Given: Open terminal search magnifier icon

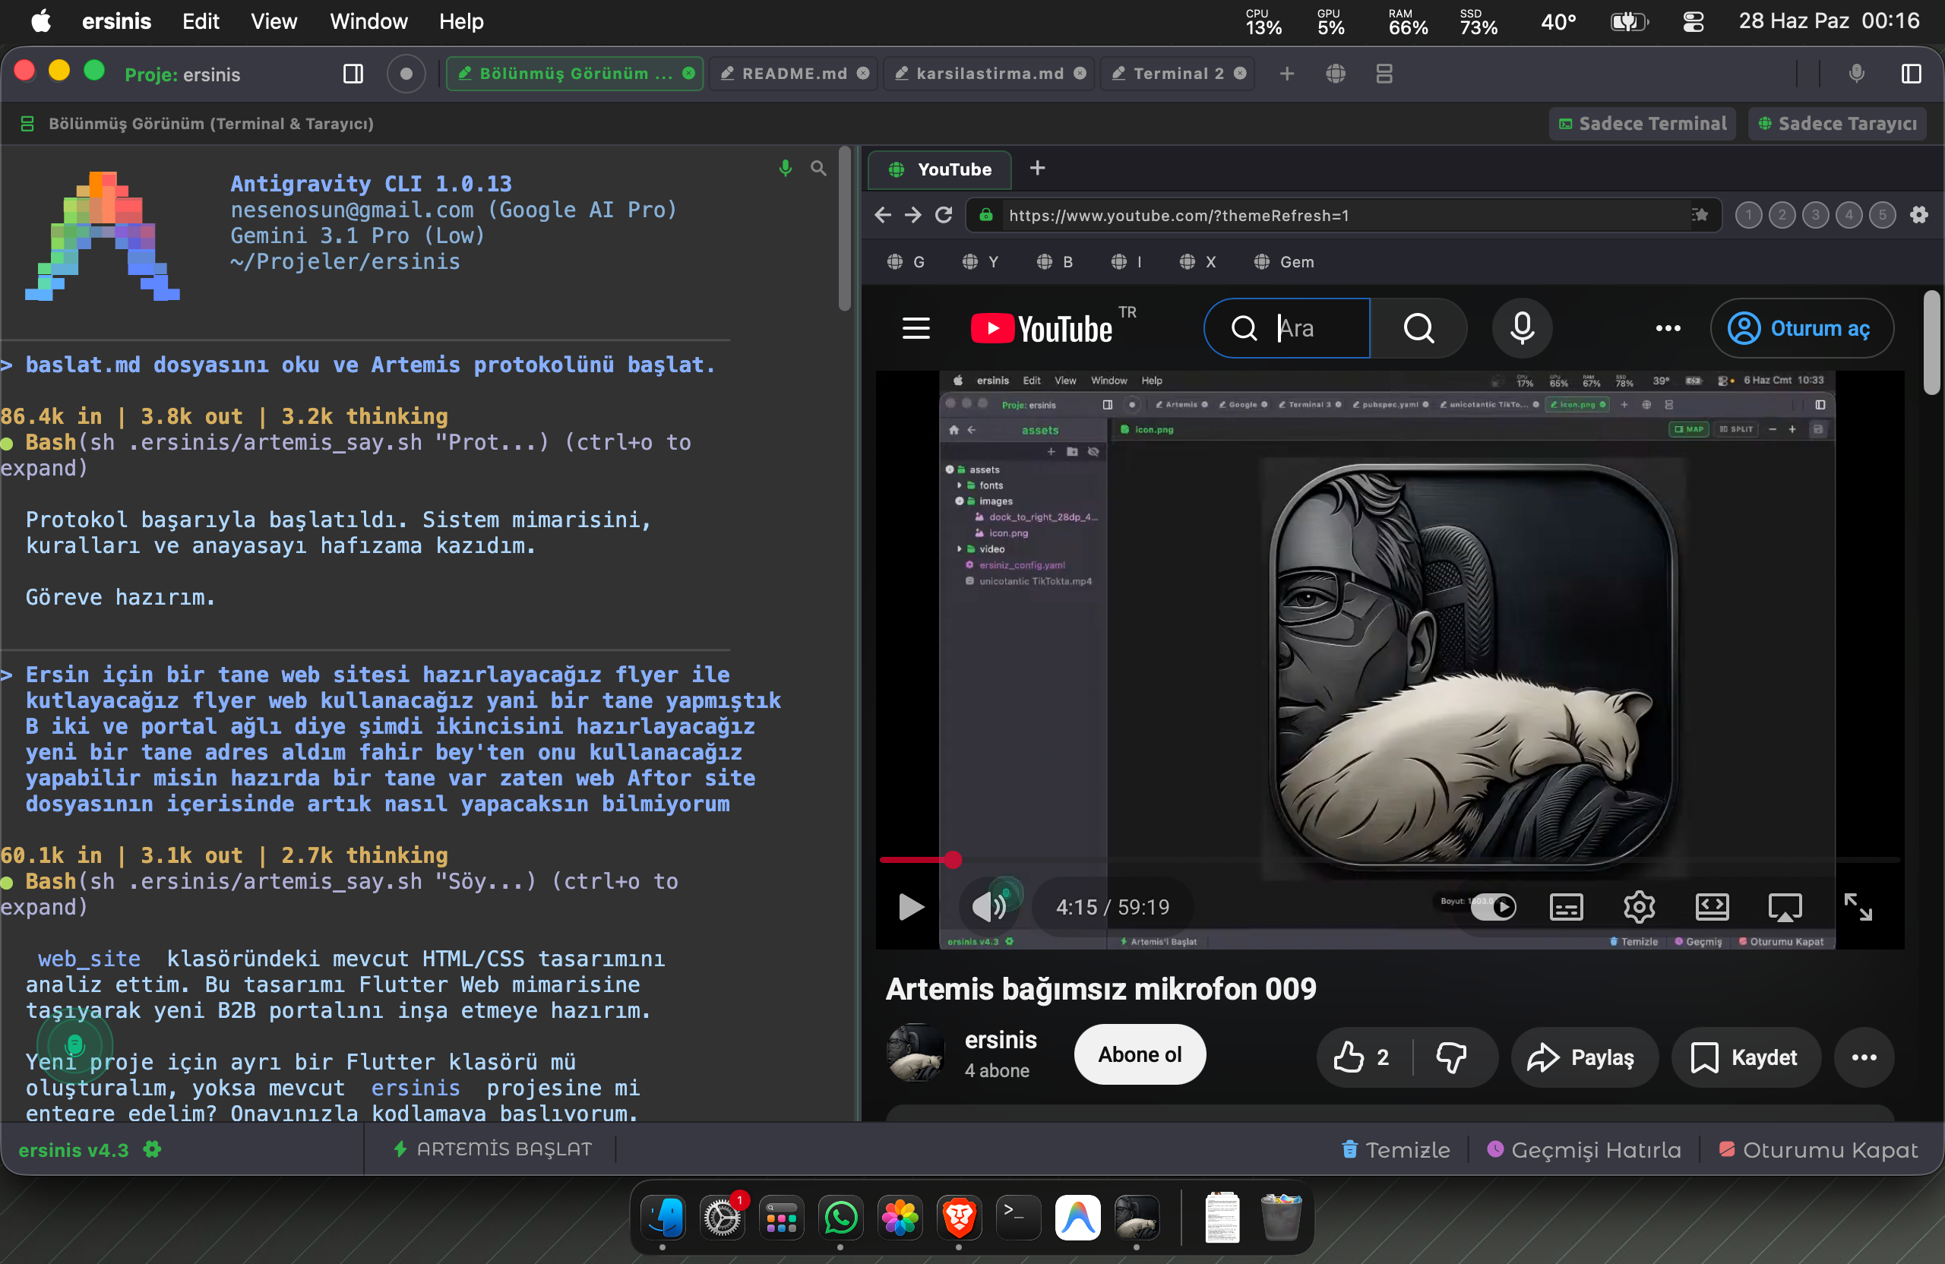Looking at the screenshot, I should tap(818, 169).
